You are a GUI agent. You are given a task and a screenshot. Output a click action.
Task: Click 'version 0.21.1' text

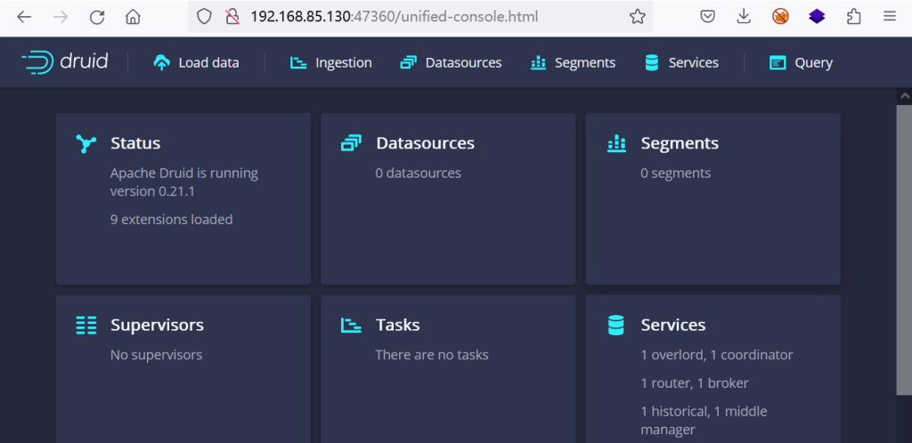click(x=152, y=191)
